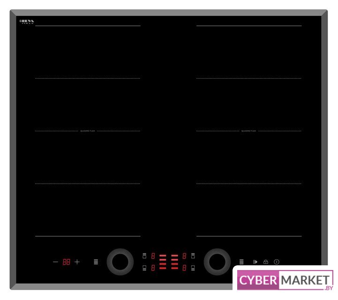Tap the left flex zone bridge icon
The image size is (338, 300).
pos(96,262)
